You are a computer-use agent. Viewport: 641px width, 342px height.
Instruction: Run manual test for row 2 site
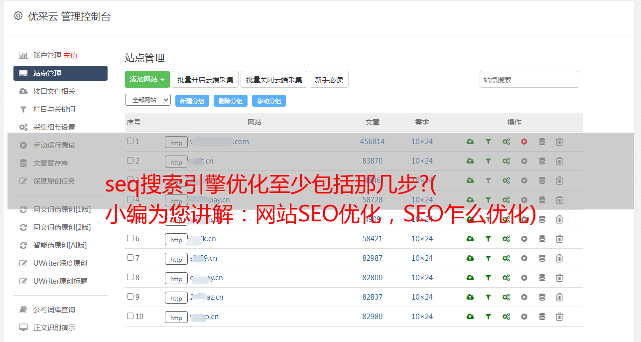(x=524, y=161)
